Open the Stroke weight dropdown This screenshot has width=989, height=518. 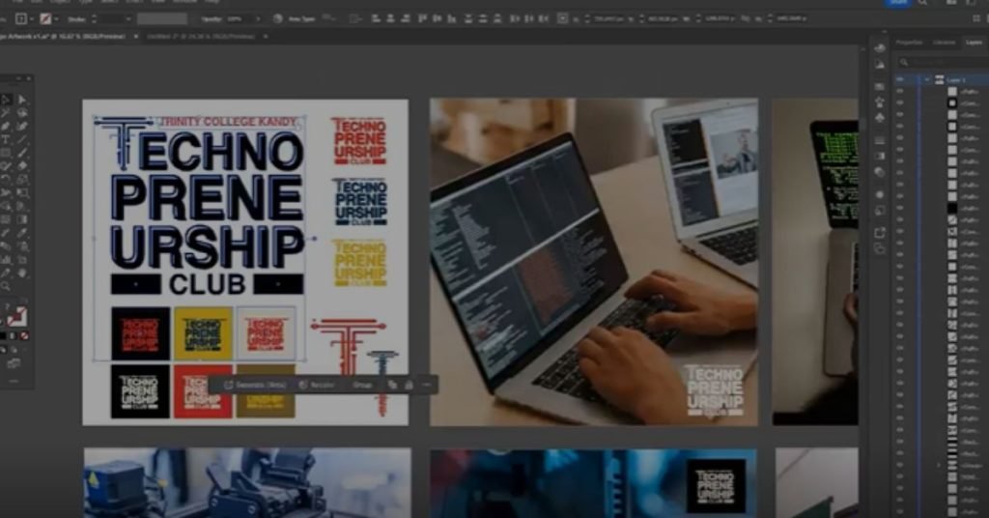(127, 18)
